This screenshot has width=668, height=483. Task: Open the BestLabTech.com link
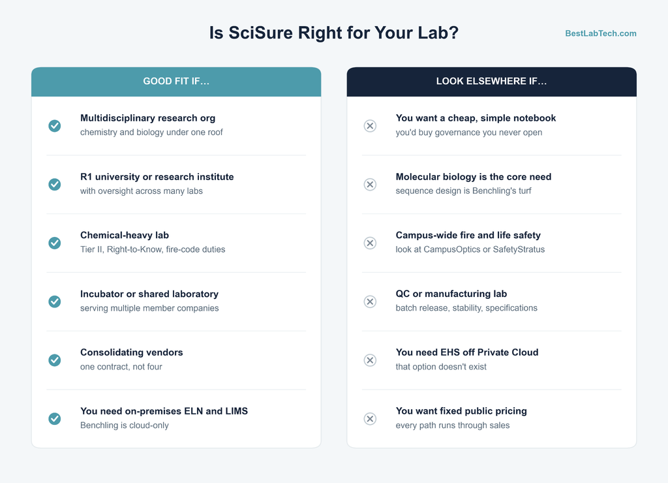pos(601,33)
